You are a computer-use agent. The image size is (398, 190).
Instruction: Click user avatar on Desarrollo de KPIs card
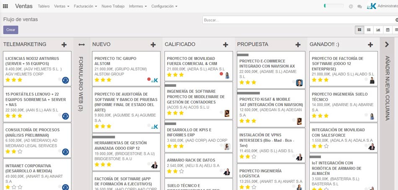coord(227,146)
